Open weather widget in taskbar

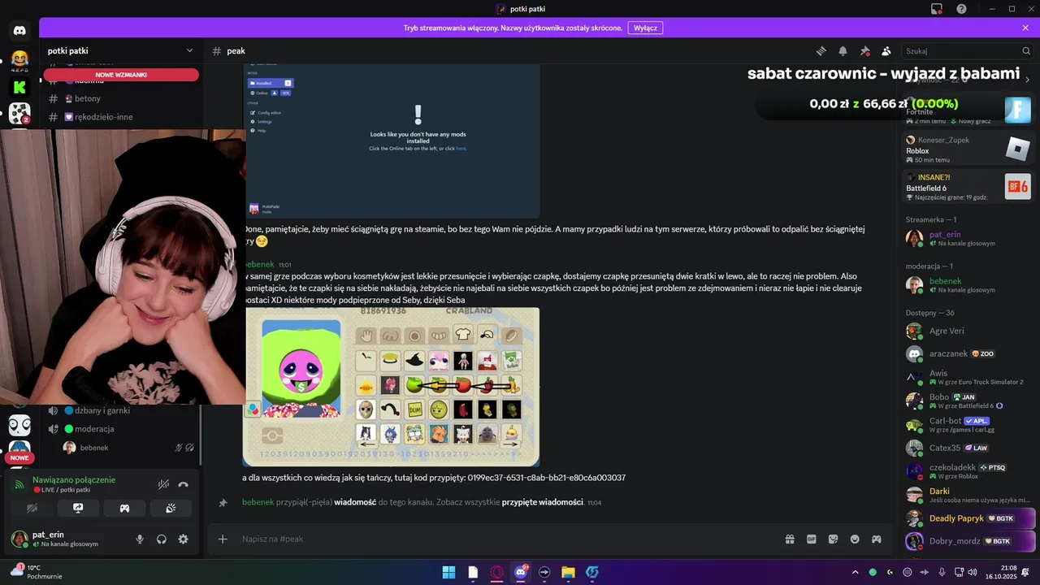pos(37,572)
